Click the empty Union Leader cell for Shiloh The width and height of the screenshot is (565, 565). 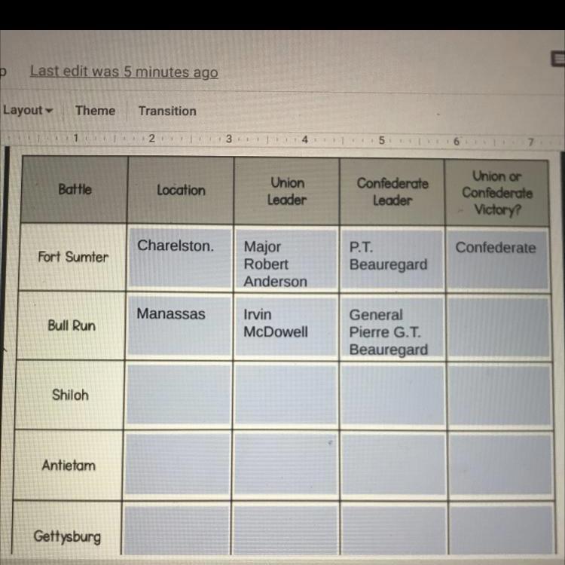286,395
